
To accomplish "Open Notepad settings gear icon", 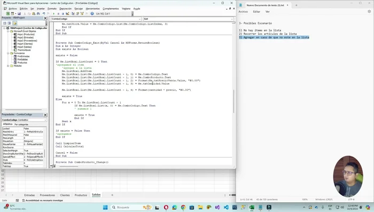I will coord(369,11).
